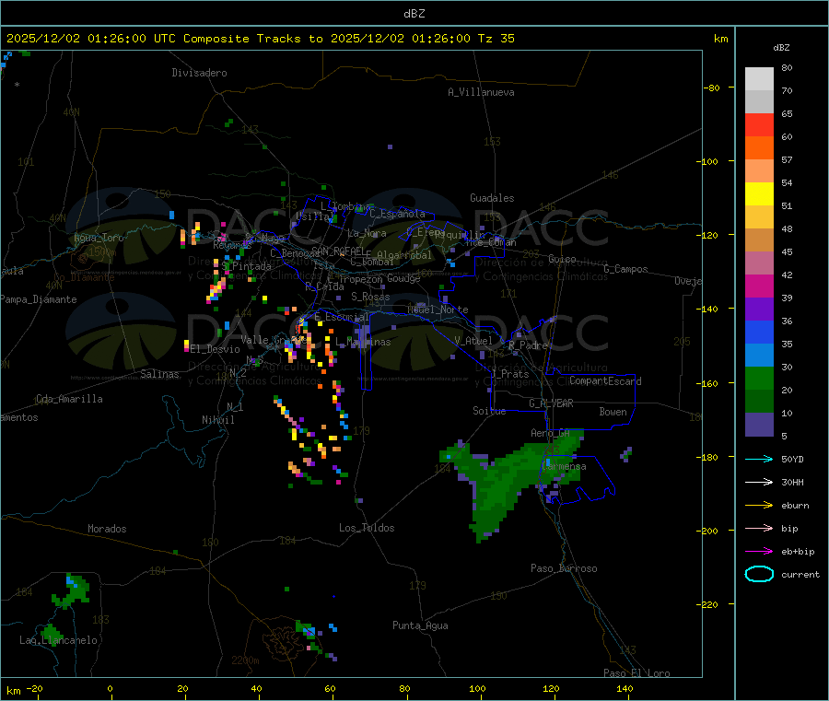Screen dimensions: 829x701
Task: Click the cyan 50YD arrow legend icon
Action: pos(759,459)
